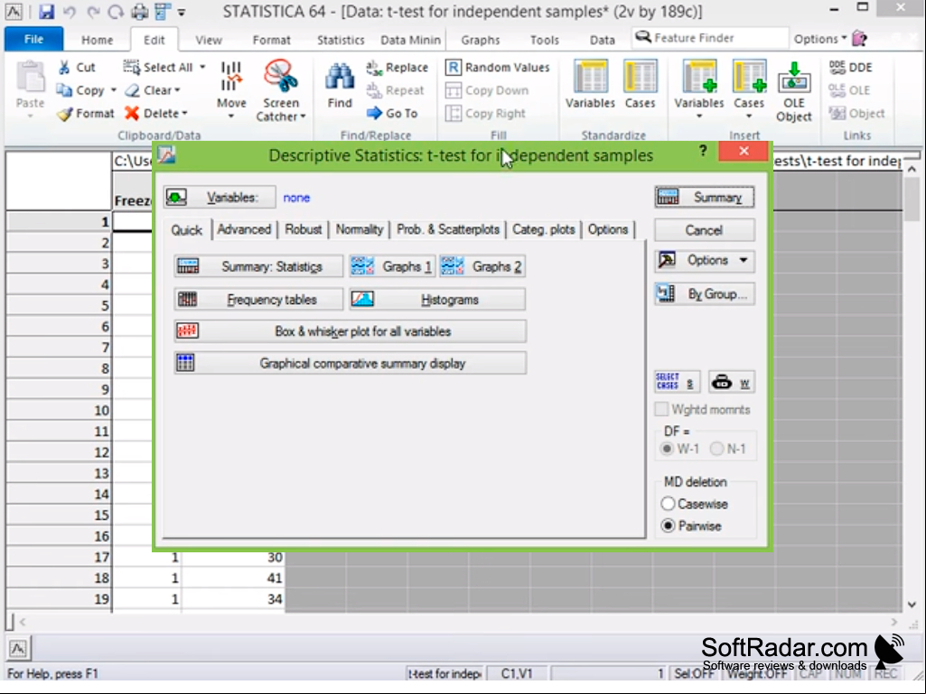Viewport: 926px width, 694px height.
Task: Click the DDE links icon
Action: pos(837,68)
